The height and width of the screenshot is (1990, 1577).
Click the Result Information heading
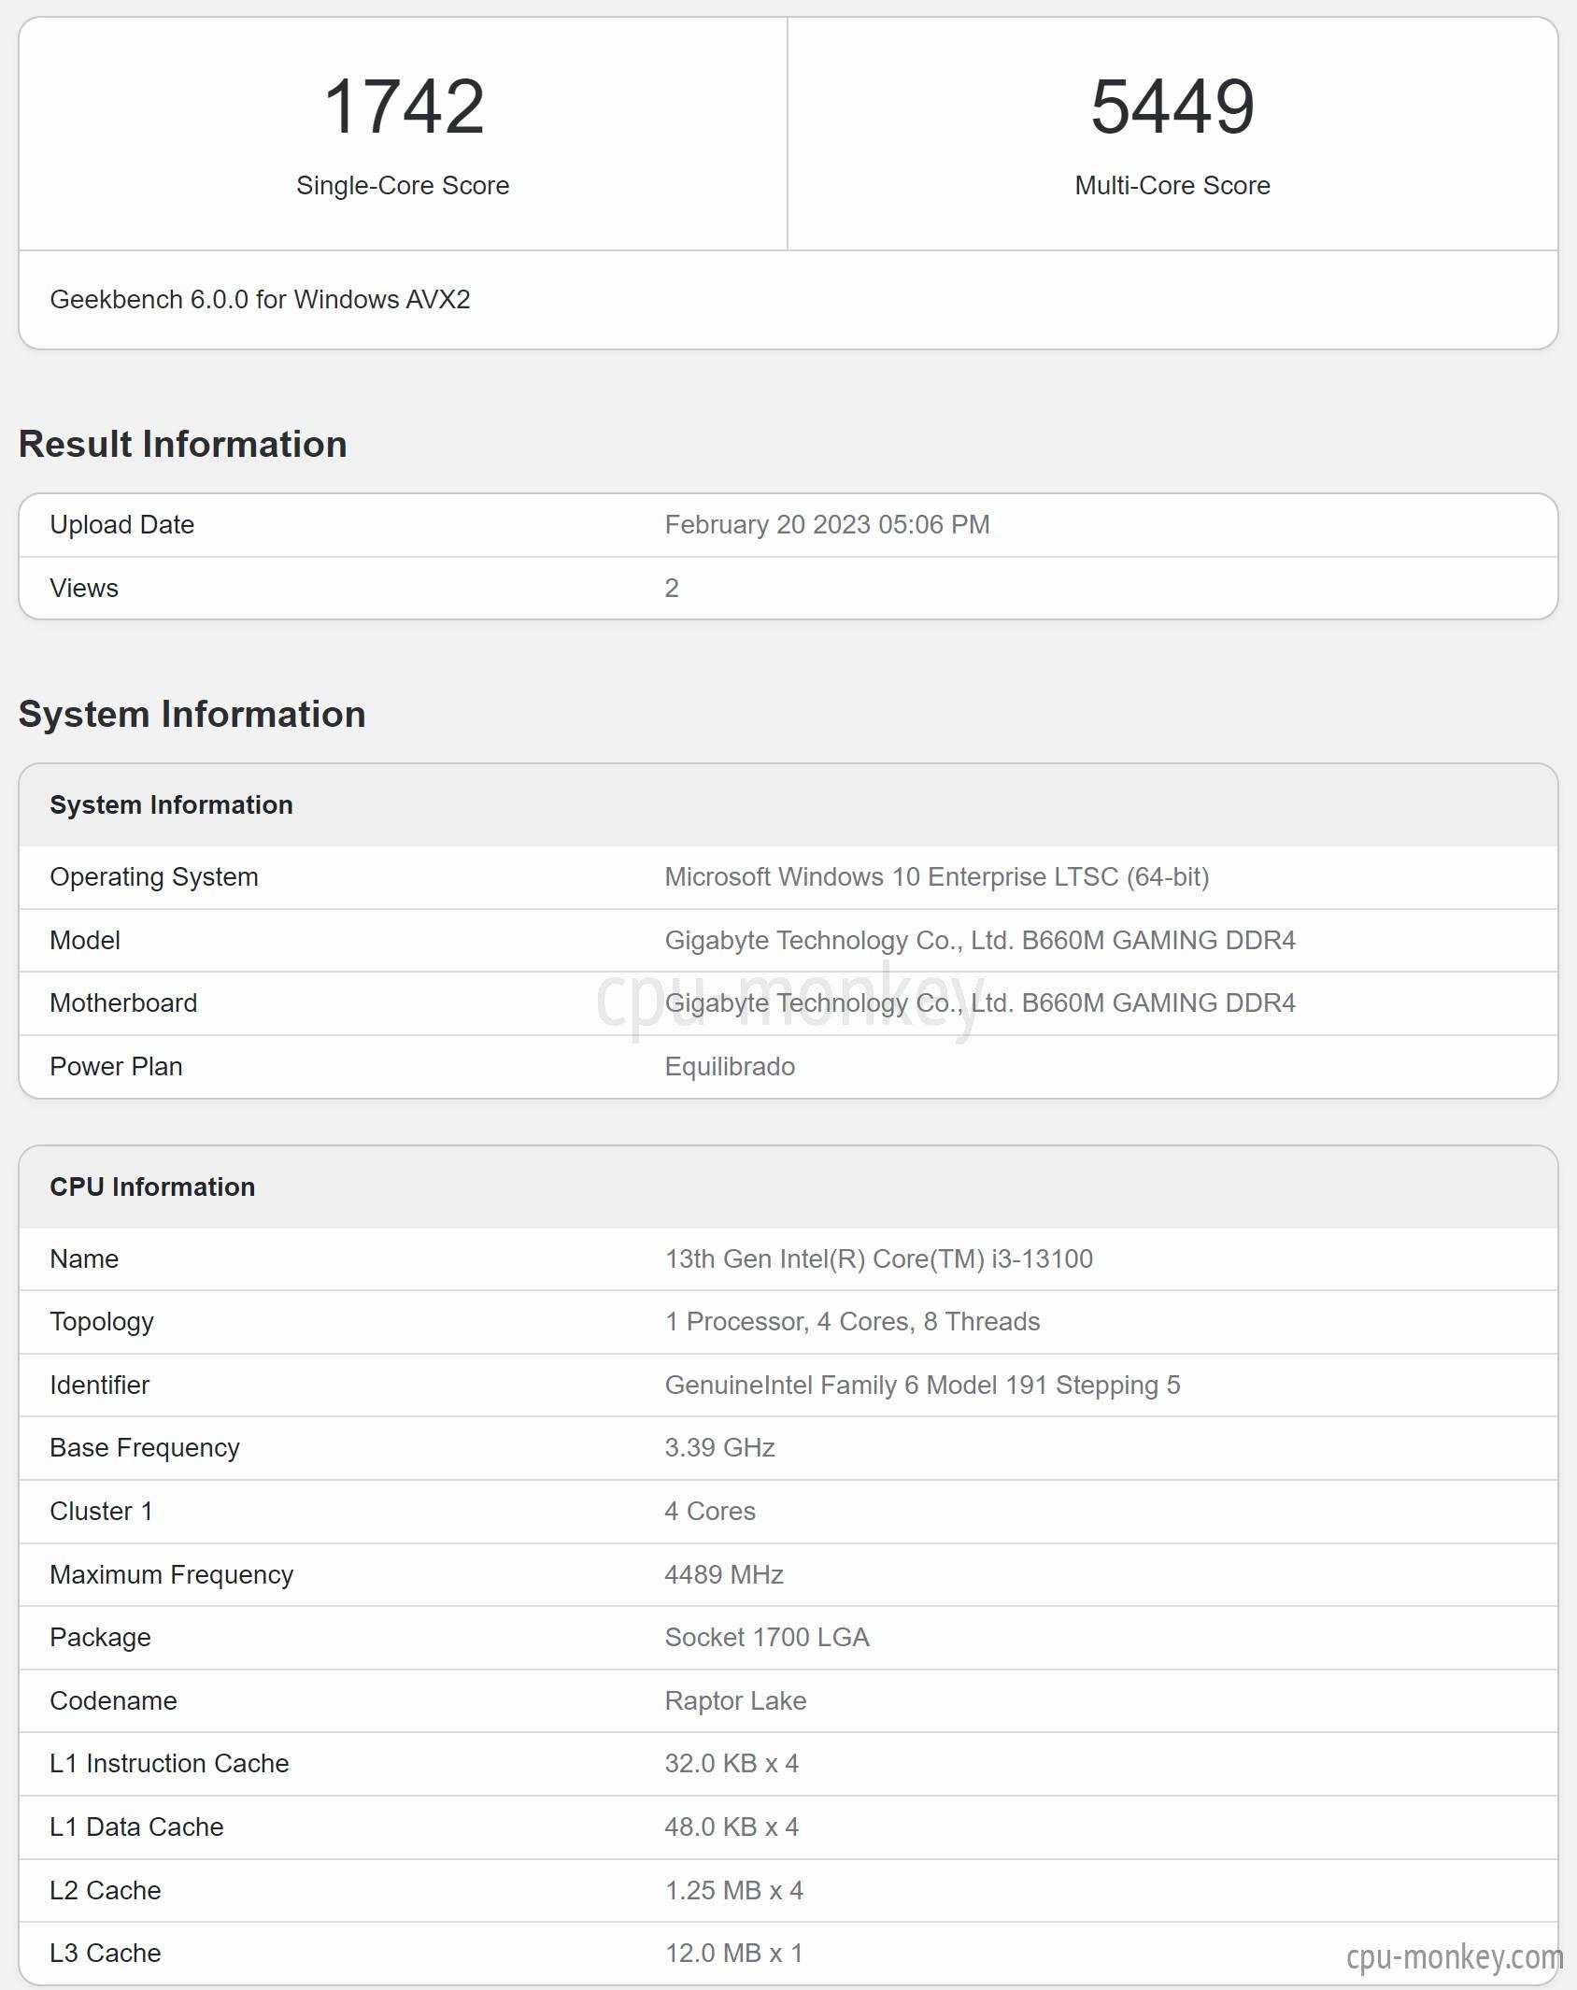(x=183, y=444)
